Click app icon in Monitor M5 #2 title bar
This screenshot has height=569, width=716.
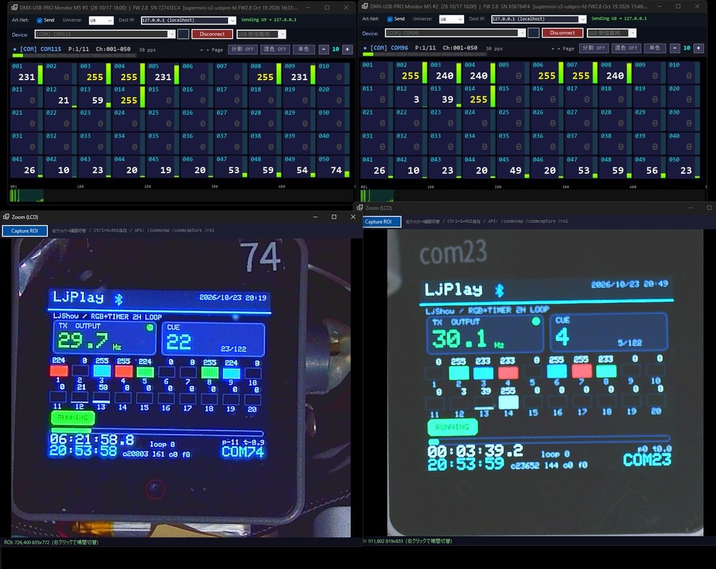[365, 6]
